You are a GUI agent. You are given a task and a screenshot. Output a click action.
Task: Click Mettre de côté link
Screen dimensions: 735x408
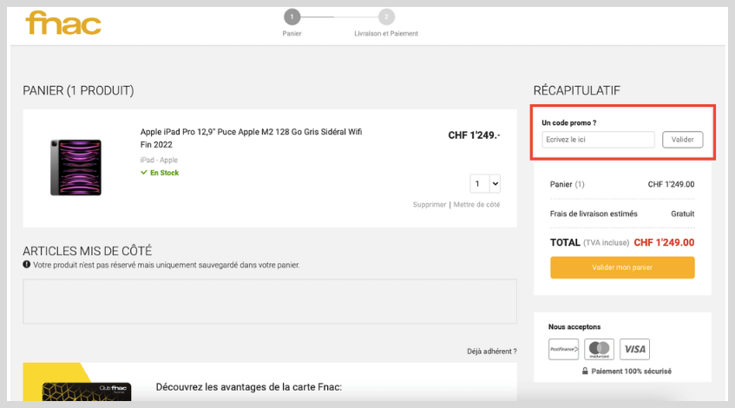tap(476, 205)
